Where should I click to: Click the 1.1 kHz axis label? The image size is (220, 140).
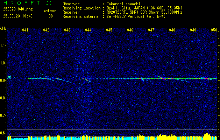(x=3, y=45)
